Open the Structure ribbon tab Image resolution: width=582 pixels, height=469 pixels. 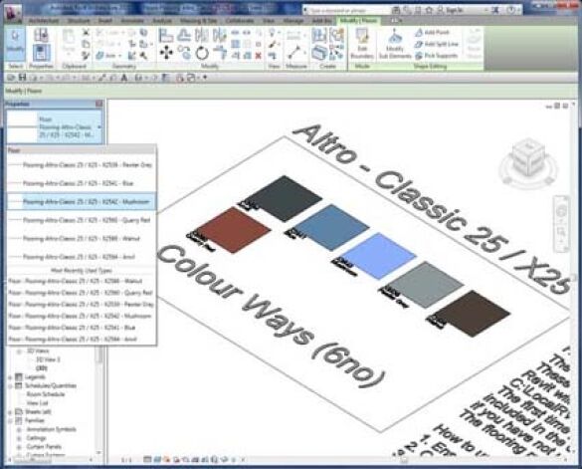79,21
